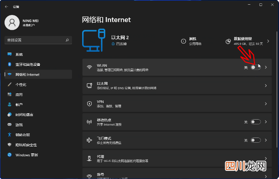The image size is (279, 179).
Task: Click the 游戏 gamepad icon
Action: pyautogui.click(x=9, y=125)
